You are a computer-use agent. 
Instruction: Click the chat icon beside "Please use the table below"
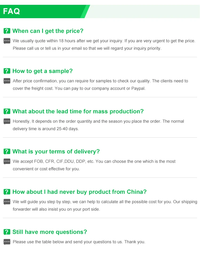coord(7,242)
